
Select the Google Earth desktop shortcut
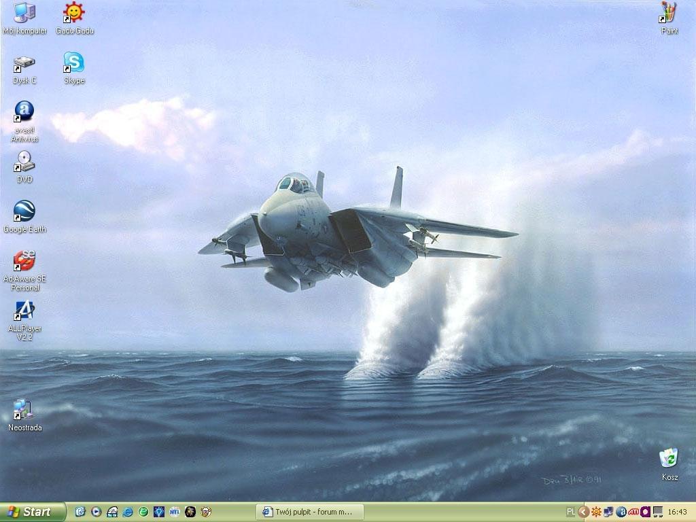pos(24,217)
